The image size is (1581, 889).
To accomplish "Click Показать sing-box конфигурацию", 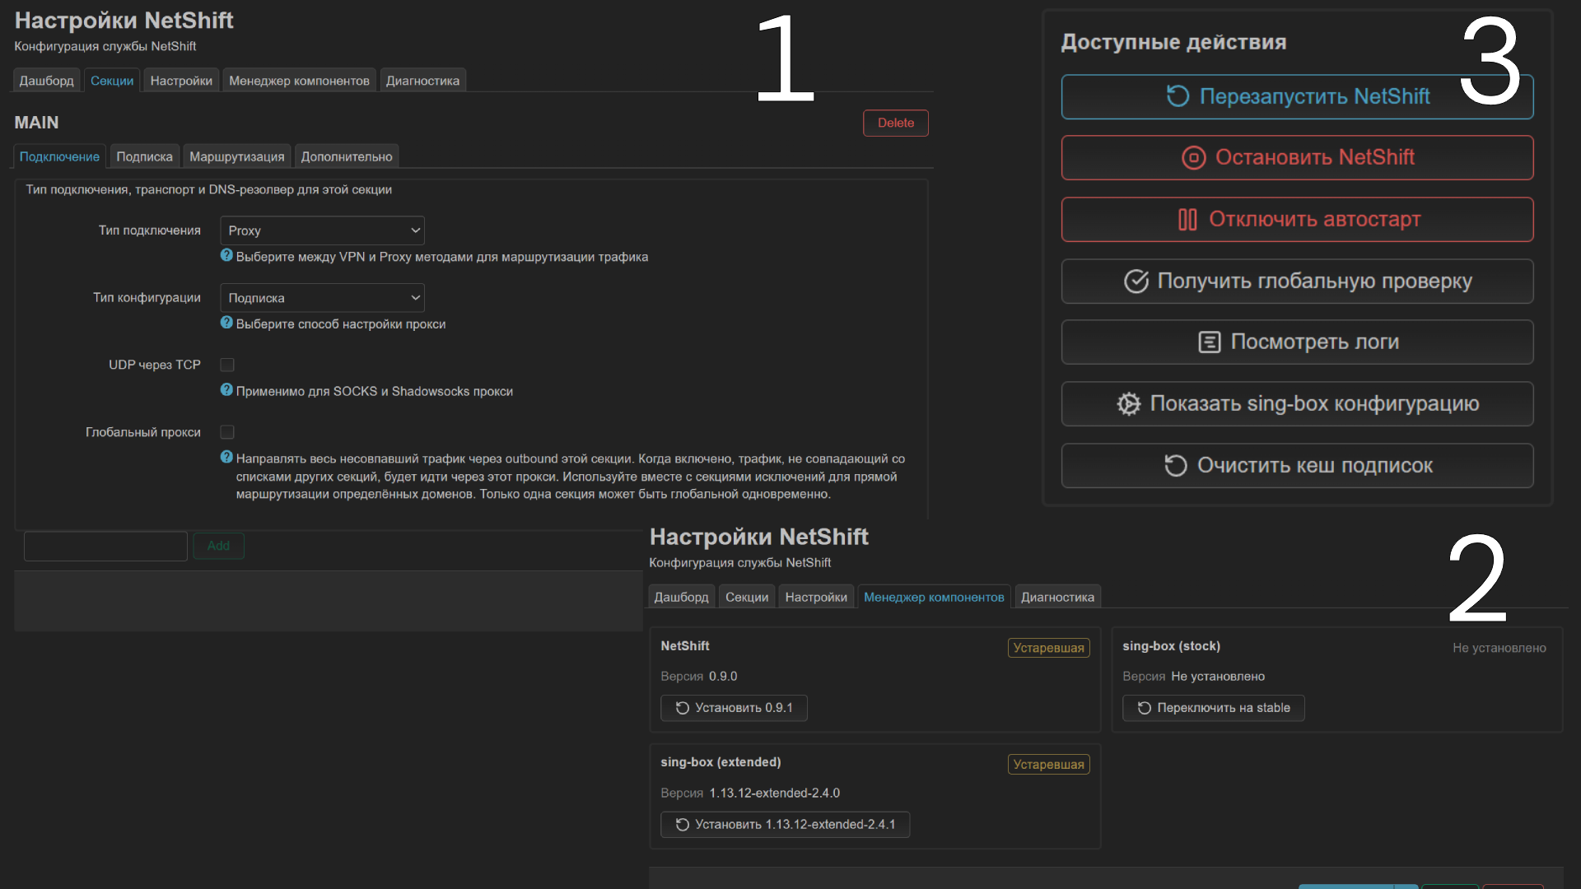I will coord(1297,404).
